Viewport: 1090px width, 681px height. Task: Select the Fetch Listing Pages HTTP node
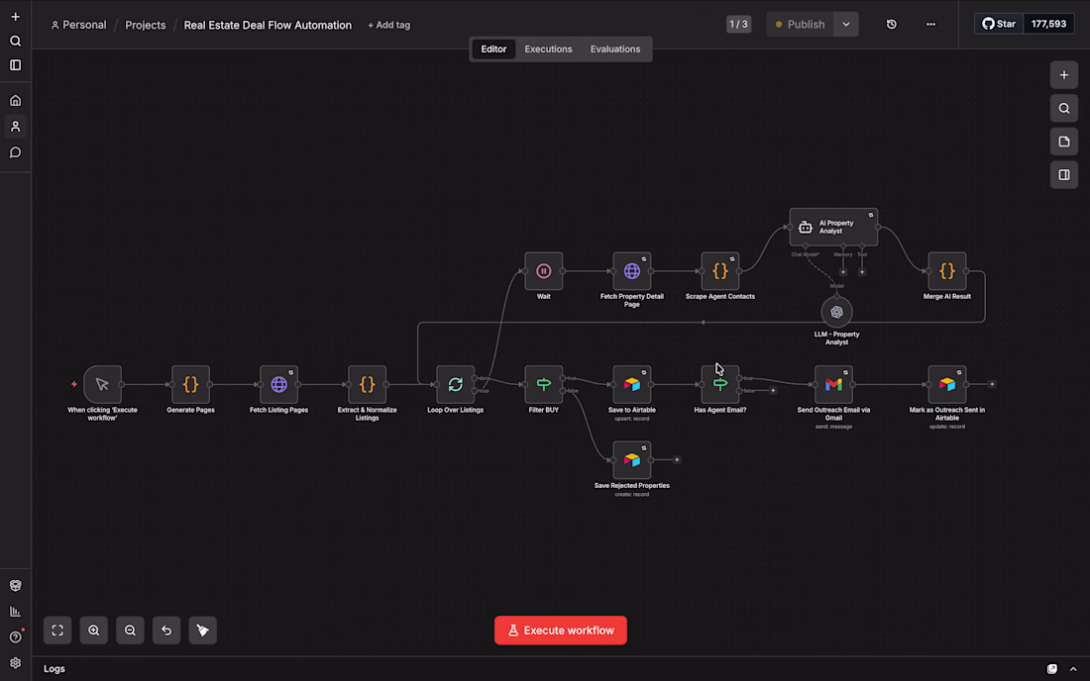point(278,385)
